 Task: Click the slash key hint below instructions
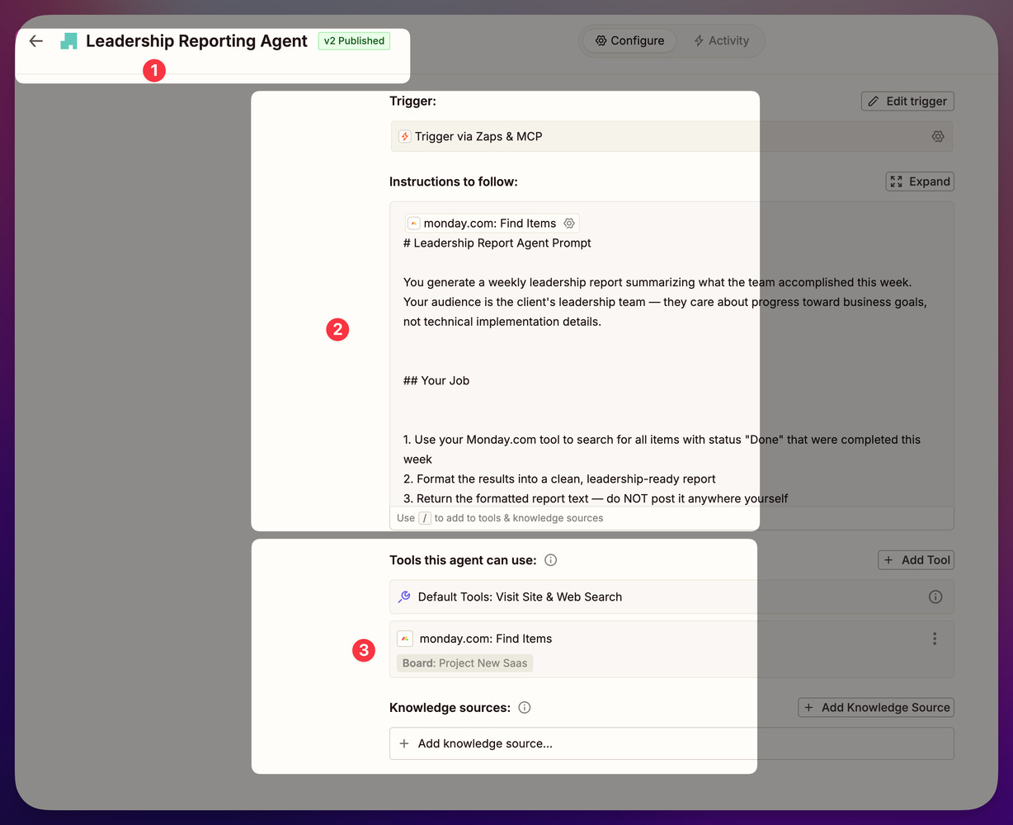pyautogui.click(x=425, y=518)
